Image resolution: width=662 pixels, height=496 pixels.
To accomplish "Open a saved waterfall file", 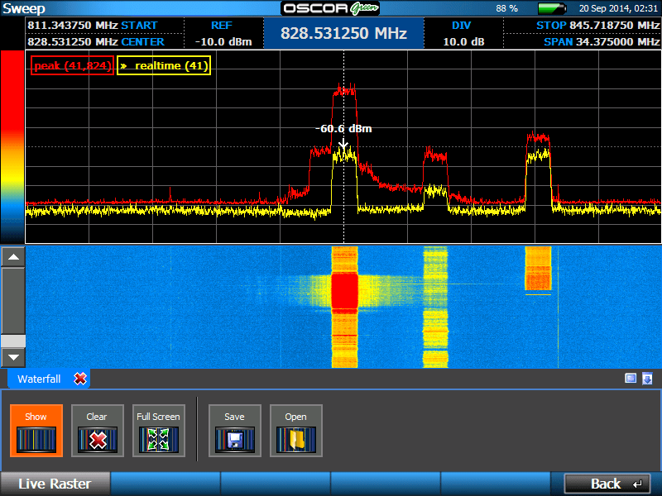I will [295, 430].
